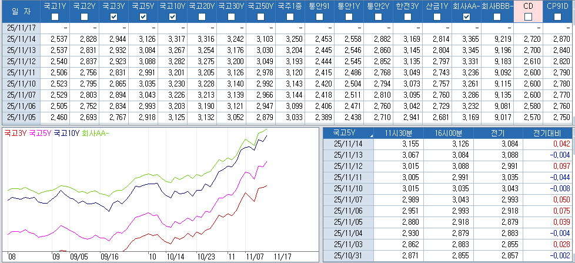Image resolution: width=575 pixels, height=263 pixels.
Task: Click the red 국고3Y chart legend label
Action: click(x=15, y=133)
